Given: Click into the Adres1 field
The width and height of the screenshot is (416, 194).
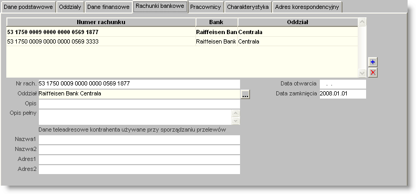Looking at the screenshot, I should tap(139, 159).
